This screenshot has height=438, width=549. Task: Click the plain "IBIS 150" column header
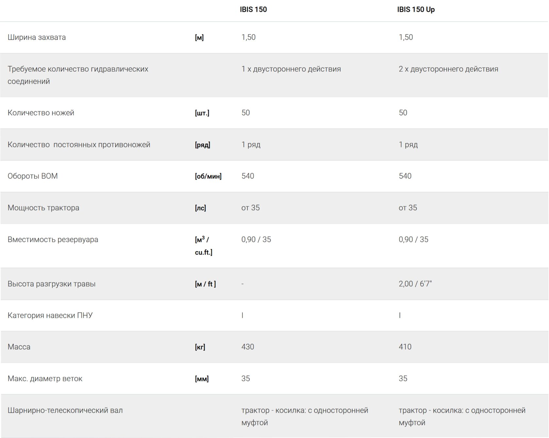253,9
